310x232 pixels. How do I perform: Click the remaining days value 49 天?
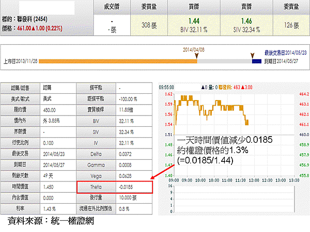click(48, 176)
